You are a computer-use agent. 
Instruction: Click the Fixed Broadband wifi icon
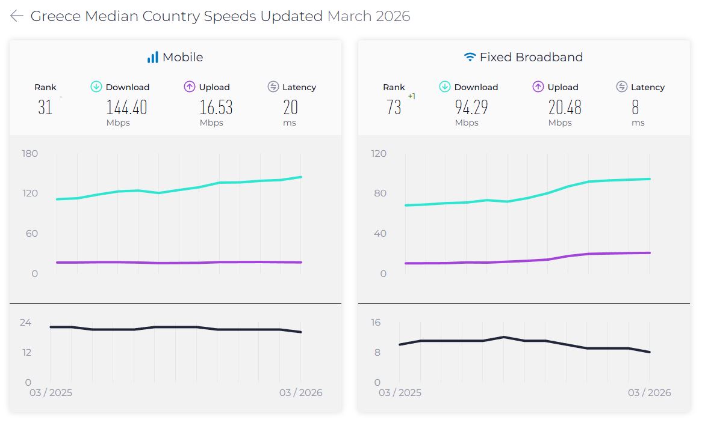(470, 58)
